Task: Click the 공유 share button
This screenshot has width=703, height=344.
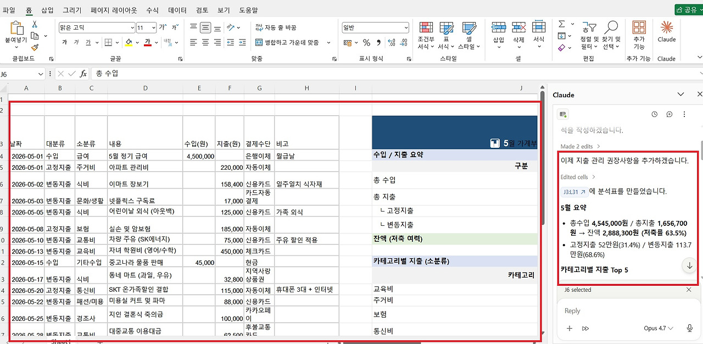Action: 688,10
